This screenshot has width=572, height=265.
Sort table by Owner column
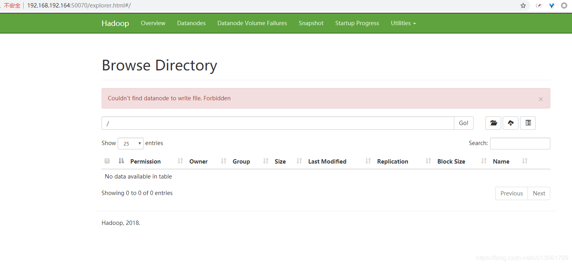pyautogui.click(x=198, y=162)
